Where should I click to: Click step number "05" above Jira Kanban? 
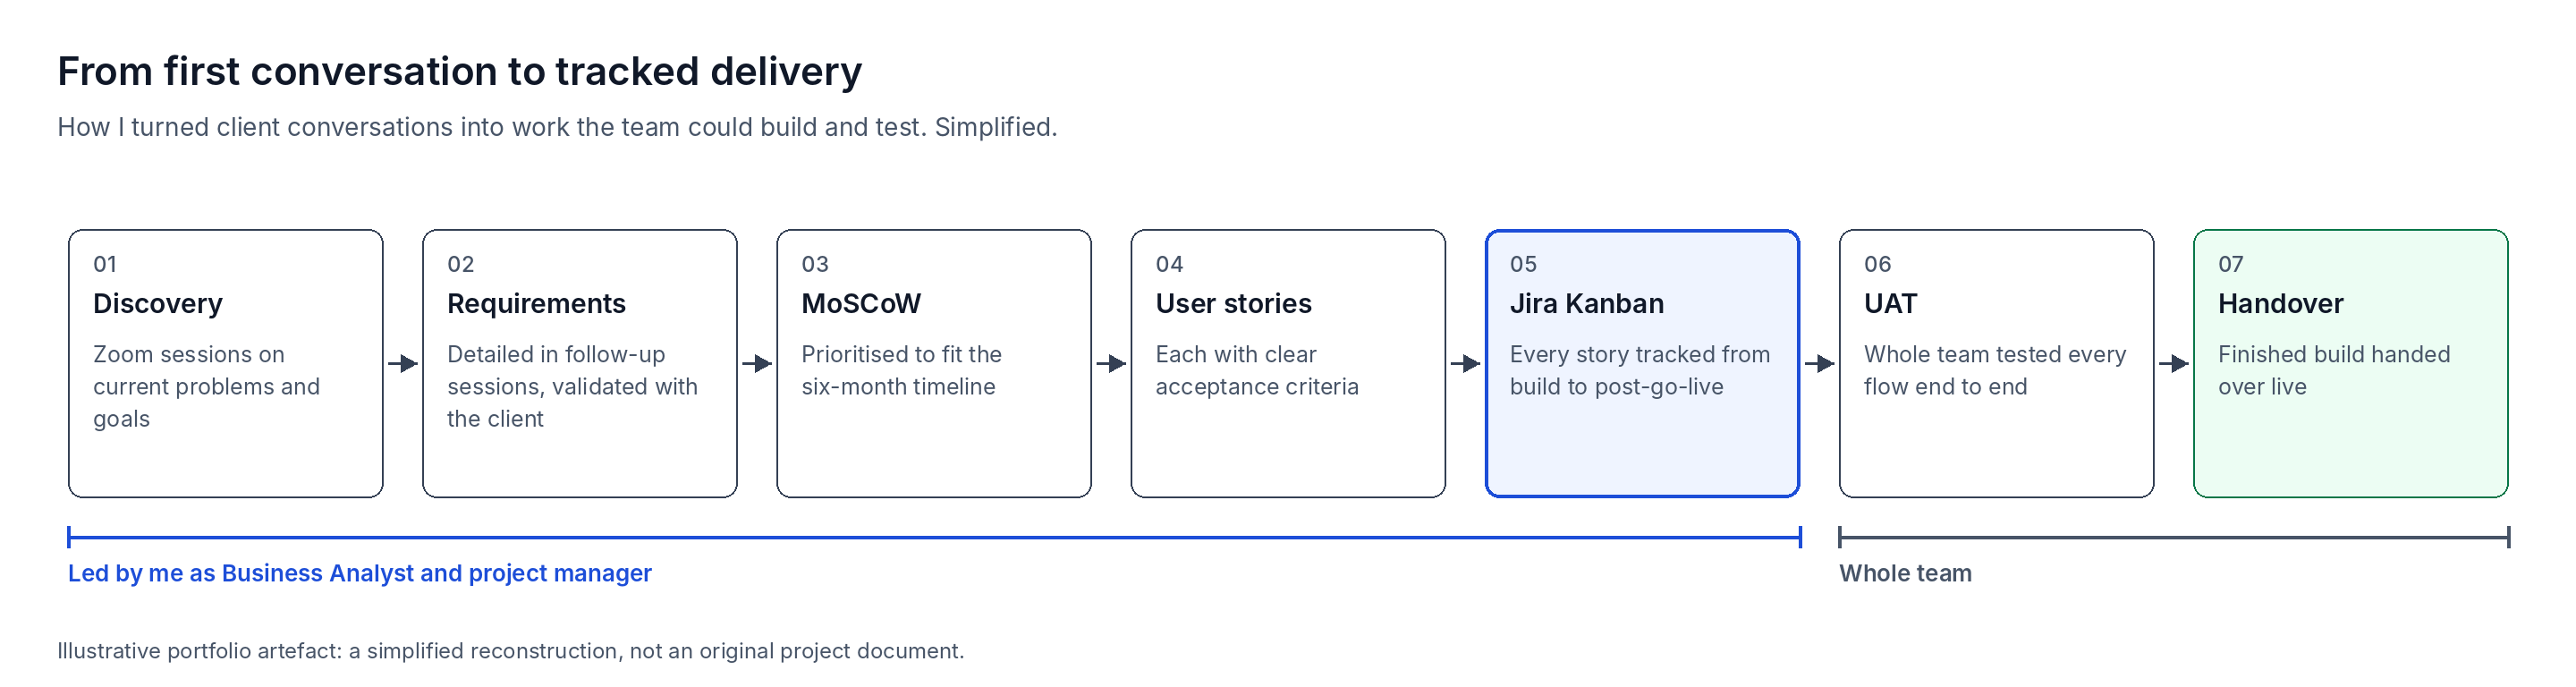point(1523,264)
